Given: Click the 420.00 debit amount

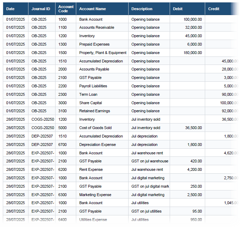Looking at the screenshot, I should click(x=196, y=161).
